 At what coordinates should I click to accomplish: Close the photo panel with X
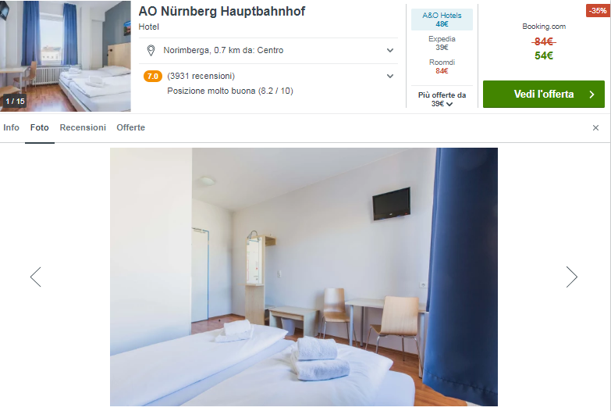coord(595,127)
